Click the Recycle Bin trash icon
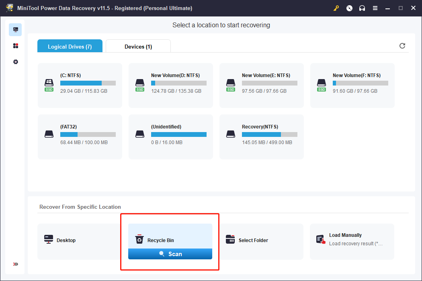This screenshot has height=281, width=422. [139, 239]
